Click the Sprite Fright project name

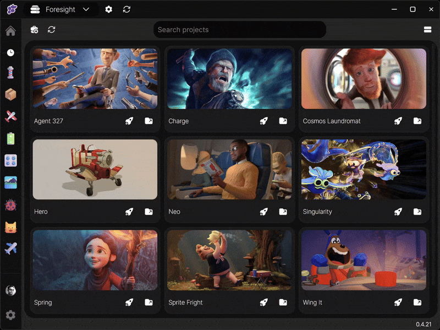coord(185,303)
